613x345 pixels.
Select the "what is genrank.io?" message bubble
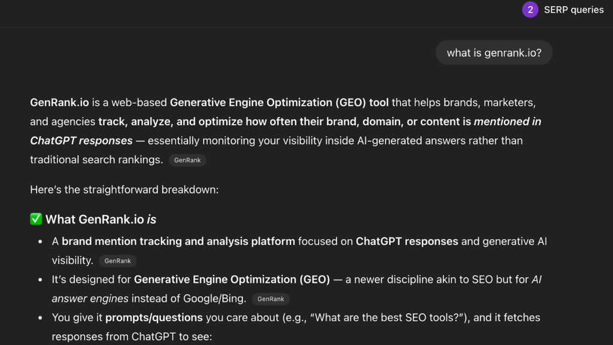494,53
